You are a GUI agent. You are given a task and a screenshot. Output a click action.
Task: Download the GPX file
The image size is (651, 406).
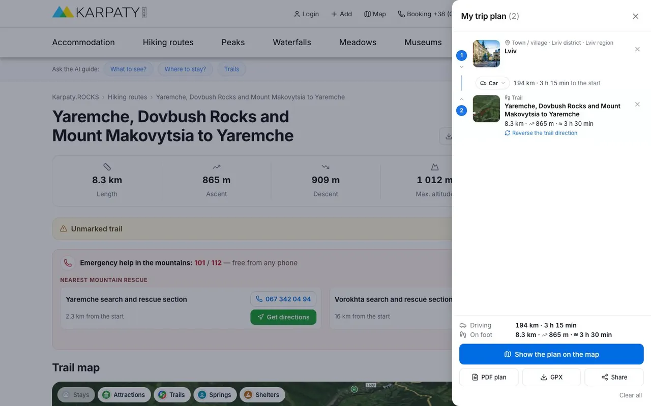551,377
